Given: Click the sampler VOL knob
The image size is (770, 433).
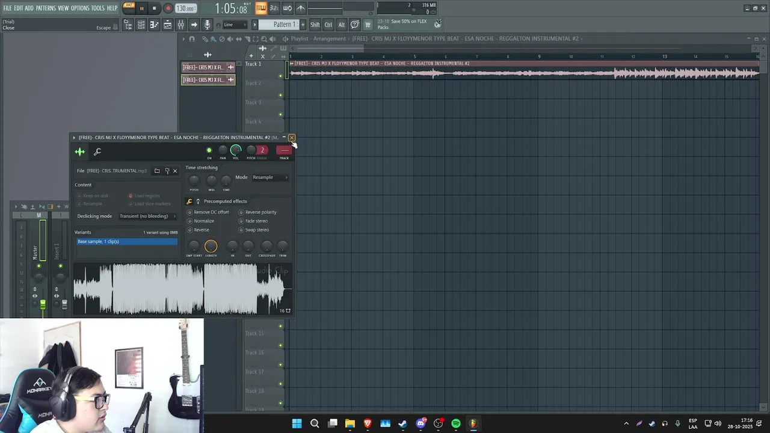Looking at the screenshot, I should 236,150.
